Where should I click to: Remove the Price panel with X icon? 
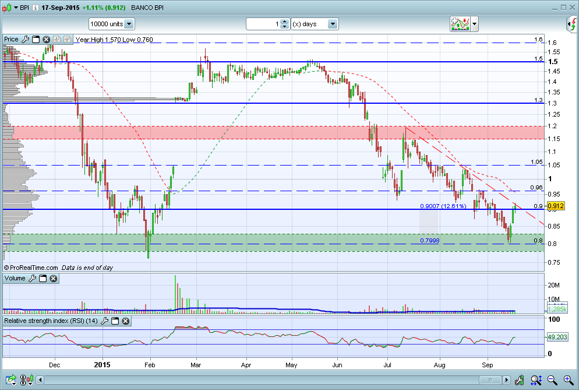pos(46,39)
